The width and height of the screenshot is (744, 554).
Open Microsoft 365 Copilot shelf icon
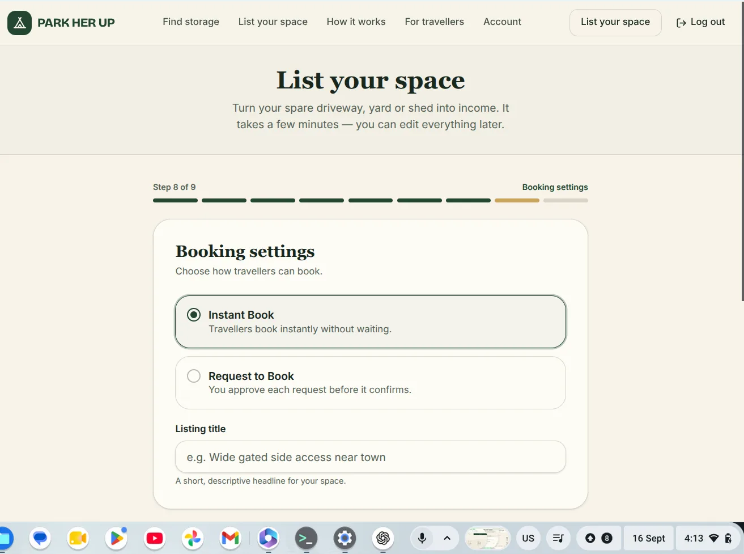coord(269,538)
